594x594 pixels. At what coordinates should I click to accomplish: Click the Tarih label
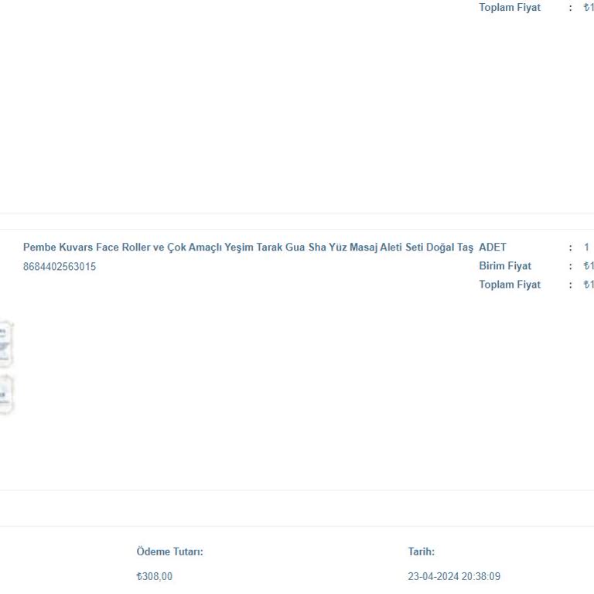pos(422,551)
